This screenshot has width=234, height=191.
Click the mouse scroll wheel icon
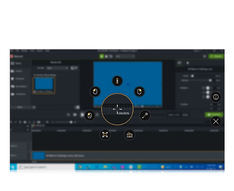[117, 81]
